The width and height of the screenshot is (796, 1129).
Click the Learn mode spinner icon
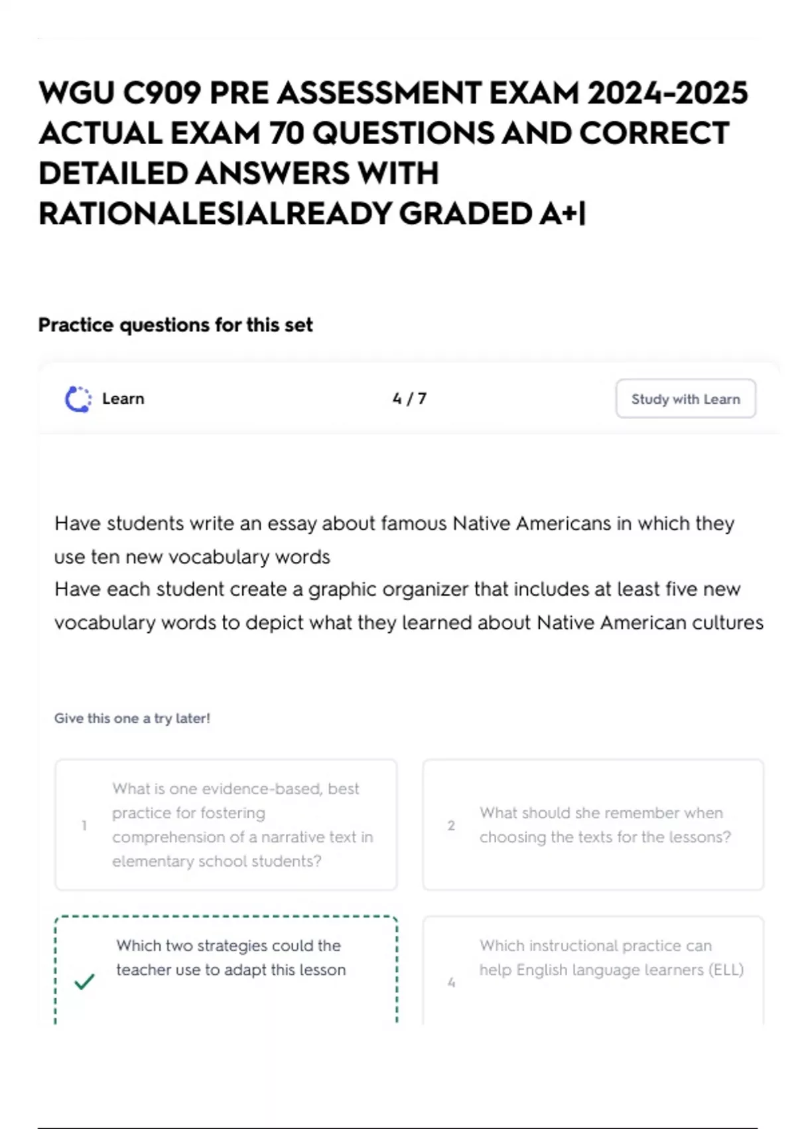(78, 399)
